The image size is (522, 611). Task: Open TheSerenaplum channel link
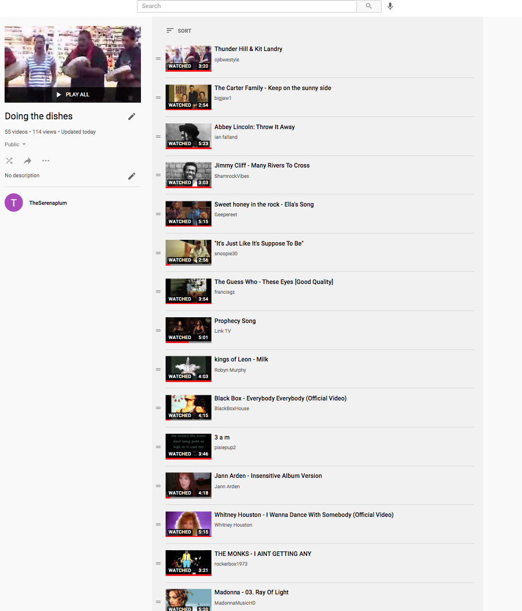tap(48, 203)
